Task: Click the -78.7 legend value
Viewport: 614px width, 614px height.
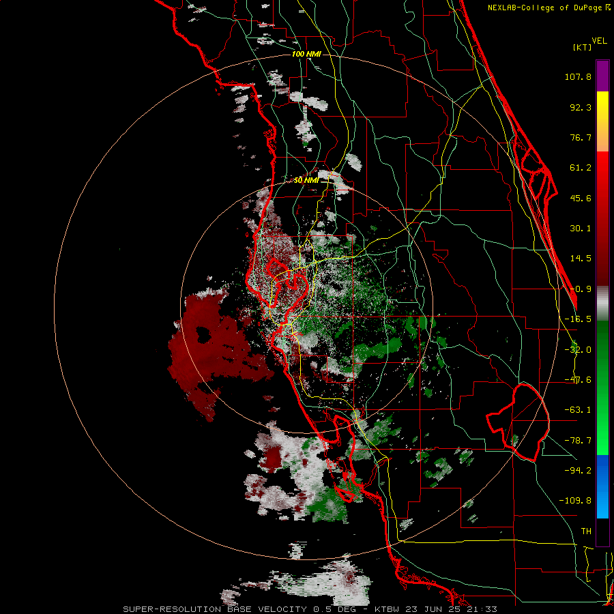Action: [578, 441]
